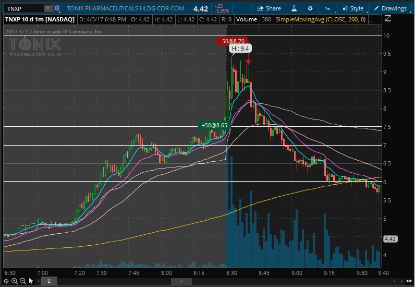415x287 pixels.
Task: Click the SimpleMovingAvg (CLOSE, 200, 0) label
Action: point(321,19)
